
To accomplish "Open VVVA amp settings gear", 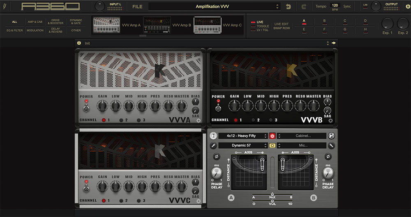I will click(199, 120).
